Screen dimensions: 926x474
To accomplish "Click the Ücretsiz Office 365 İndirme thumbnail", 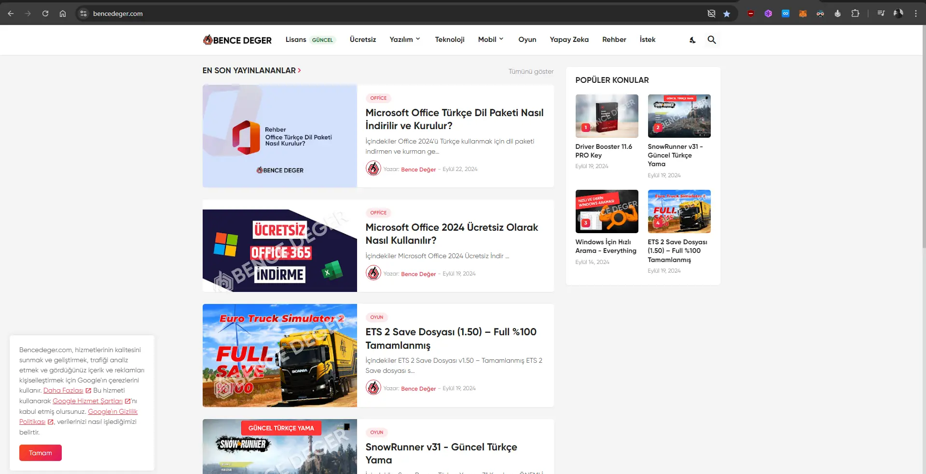I will tap(280, 250).
